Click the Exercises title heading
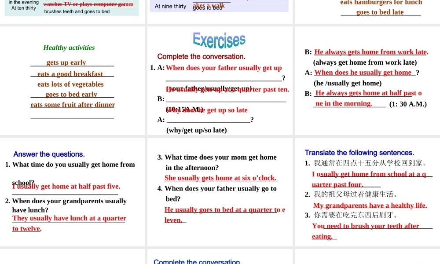The width and height of the screenshot is (440, 264). tap(219, 40)
